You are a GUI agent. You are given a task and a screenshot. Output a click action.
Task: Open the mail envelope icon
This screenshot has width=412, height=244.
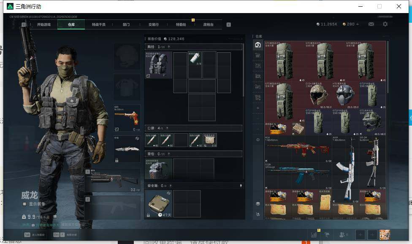[x=371, y=24]
